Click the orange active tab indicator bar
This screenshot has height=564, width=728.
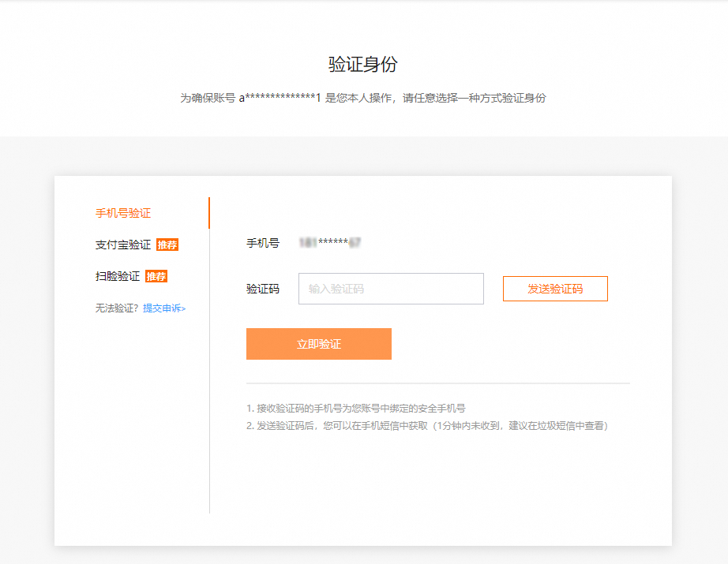209,213
